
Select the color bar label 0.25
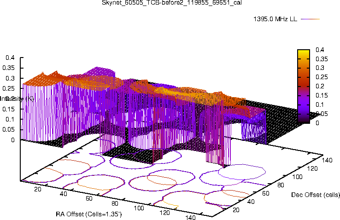(322, 77)
